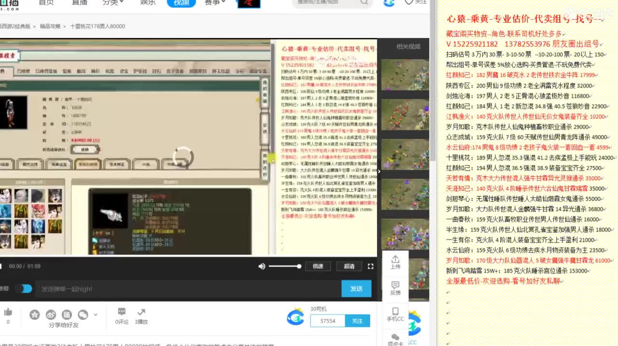Click 十里桃花 189男人 listing line
Viewport: 618px width, 346px height.
[x=531, y=158]
